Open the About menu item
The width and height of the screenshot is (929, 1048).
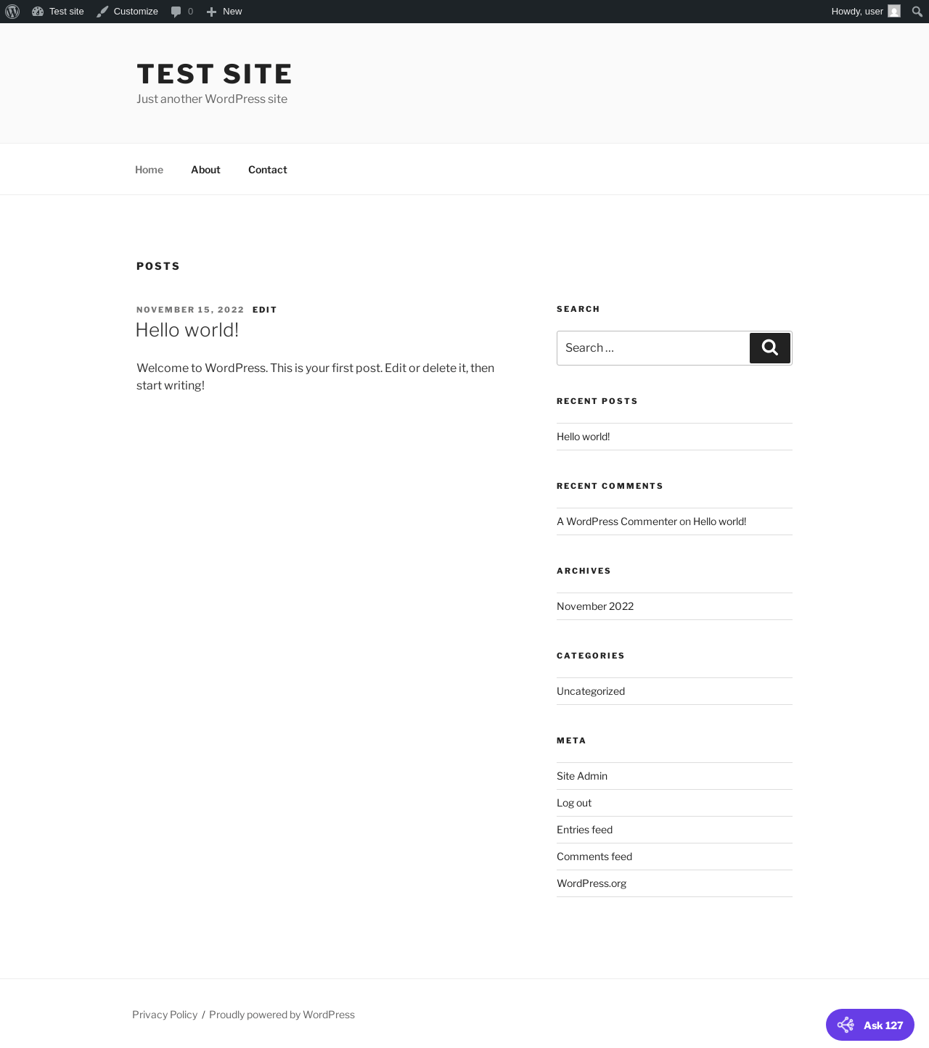pyautogui.click(x=205, y=170)
